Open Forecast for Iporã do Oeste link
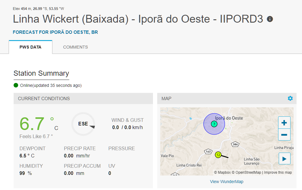Image resolution: width=302 pixels, height=190 pixels. [x=55, y=32]
